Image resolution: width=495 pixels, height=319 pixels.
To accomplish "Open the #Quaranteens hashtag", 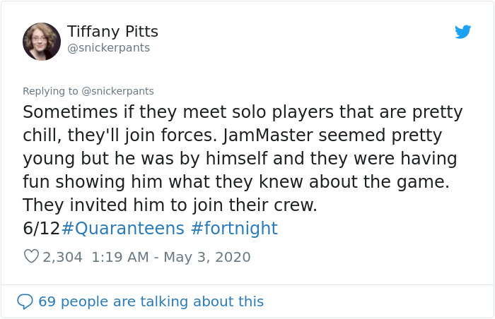I will coord(124,229).
